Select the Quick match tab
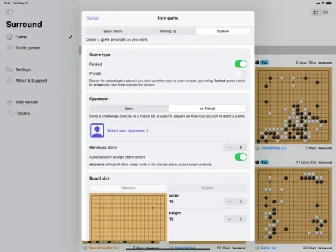 pyautogui.click(x=113, y=31)
